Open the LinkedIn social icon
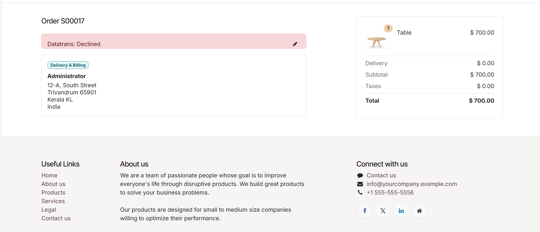Image resolution: width=540 pixels, height=232 pixels. click(401, 211)
